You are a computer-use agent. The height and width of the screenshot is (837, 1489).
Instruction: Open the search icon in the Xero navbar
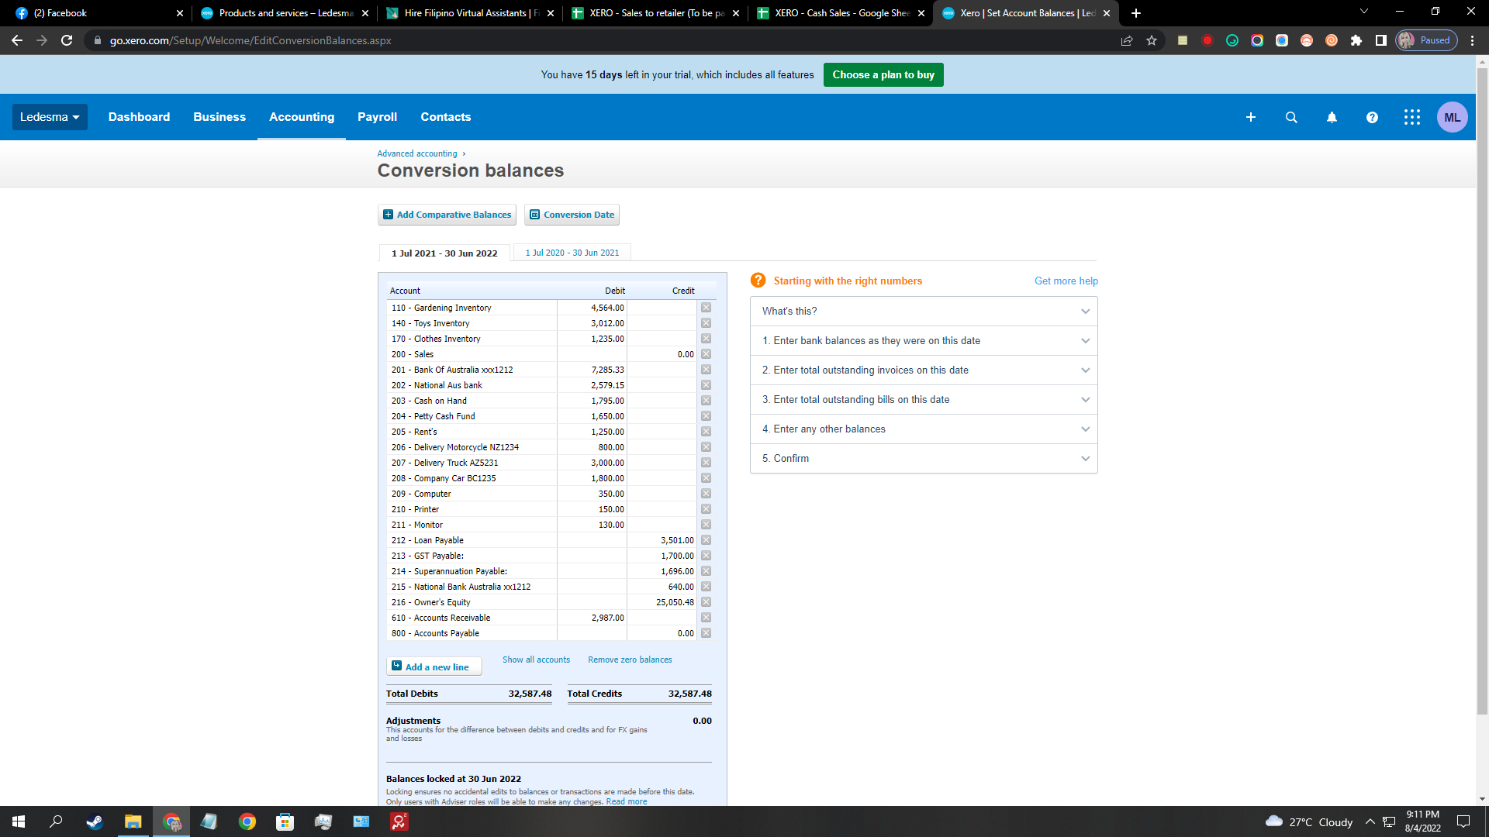pyautogui.click(x=1291, y=117)
